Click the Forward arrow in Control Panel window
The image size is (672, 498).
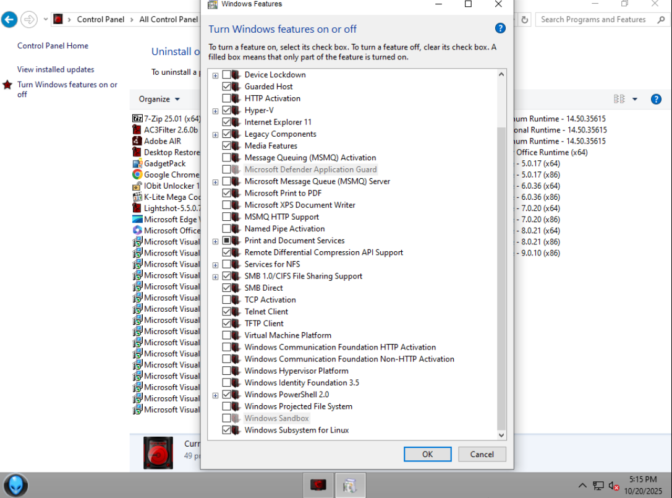point(29,20)
